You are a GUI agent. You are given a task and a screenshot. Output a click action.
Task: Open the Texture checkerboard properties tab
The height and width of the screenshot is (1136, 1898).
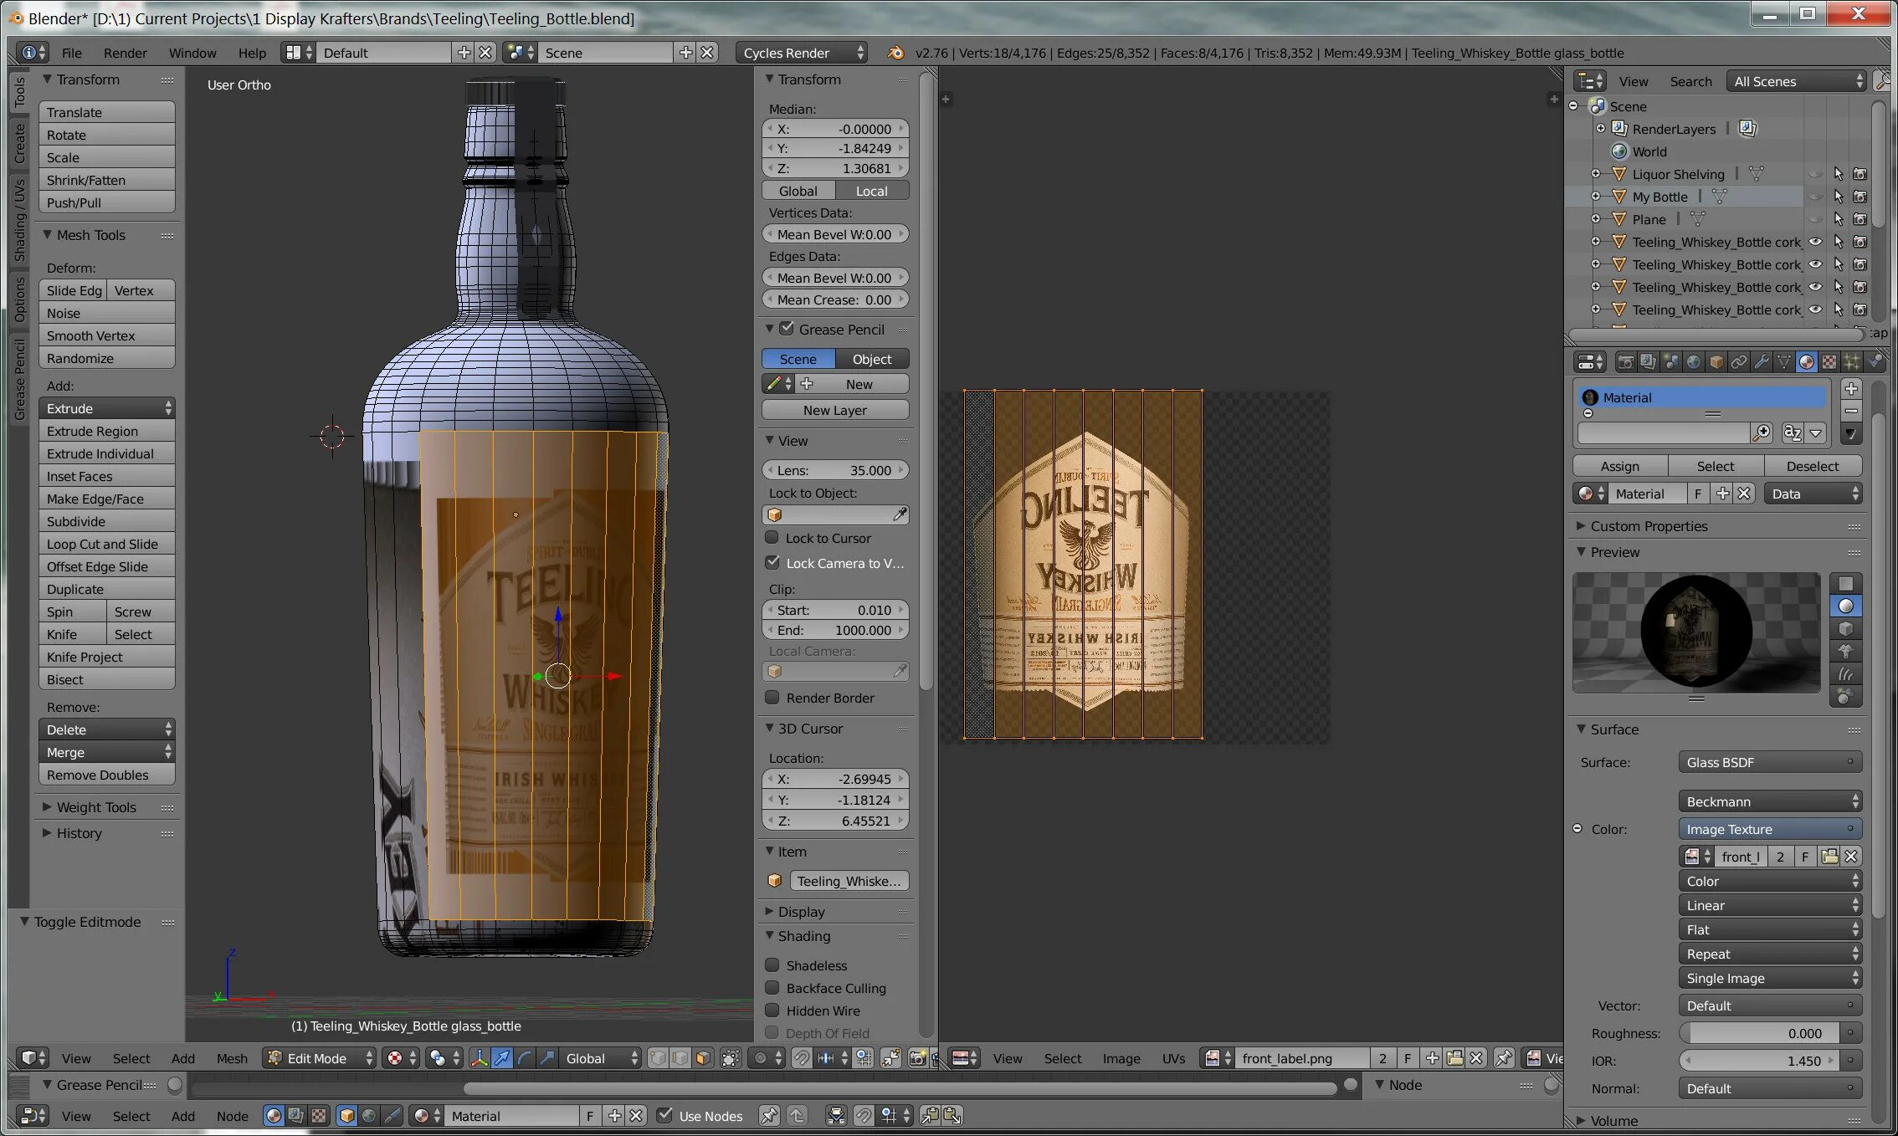[x=1829, y=361]
